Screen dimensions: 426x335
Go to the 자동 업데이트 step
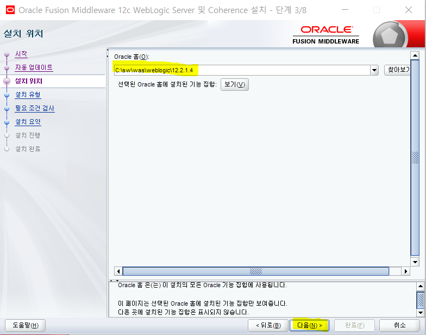point(34,67)
